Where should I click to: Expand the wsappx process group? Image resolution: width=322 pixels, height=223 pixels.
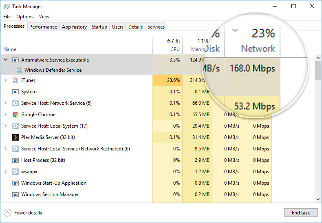click(x=6, y=171)
